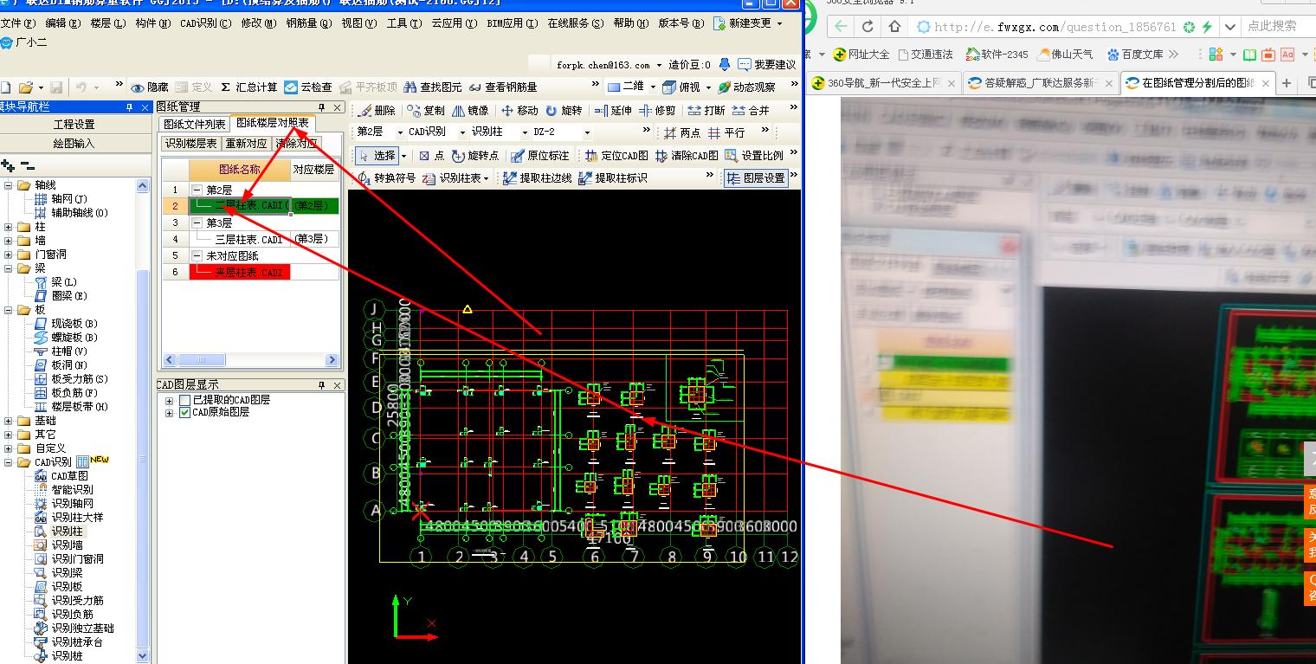Check the 已提取的CAD图层 checkbox
1316x664 pixels.
coord(184,400)
